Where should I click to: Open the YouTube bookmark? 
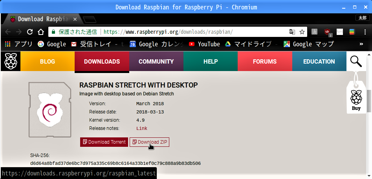204,44
